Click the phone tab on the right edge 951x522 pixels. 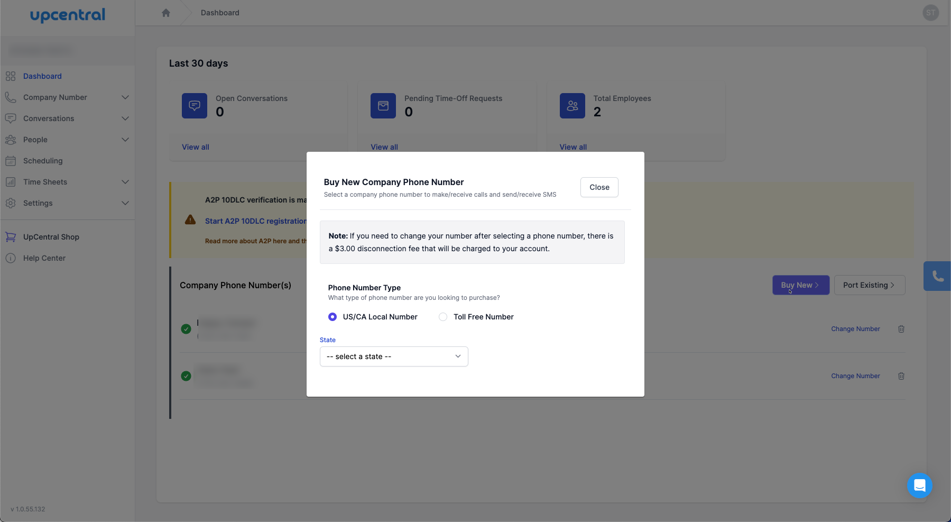point(938,276)
